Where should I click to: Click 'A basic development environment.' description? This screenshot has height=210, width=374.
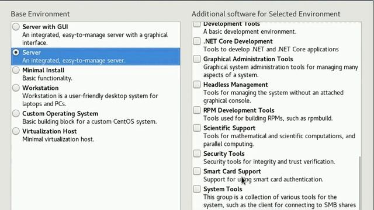tap(250, 32)
